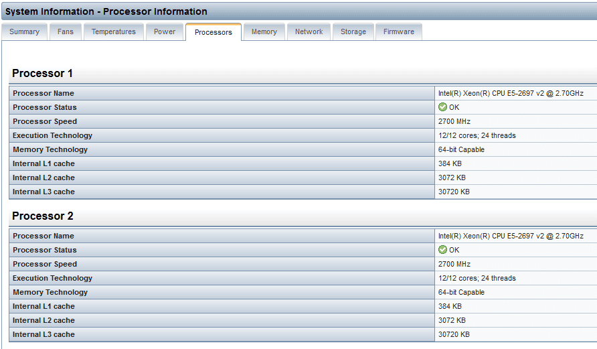
Task: Click the Processor 1 section heading
Action: (42, 73)
